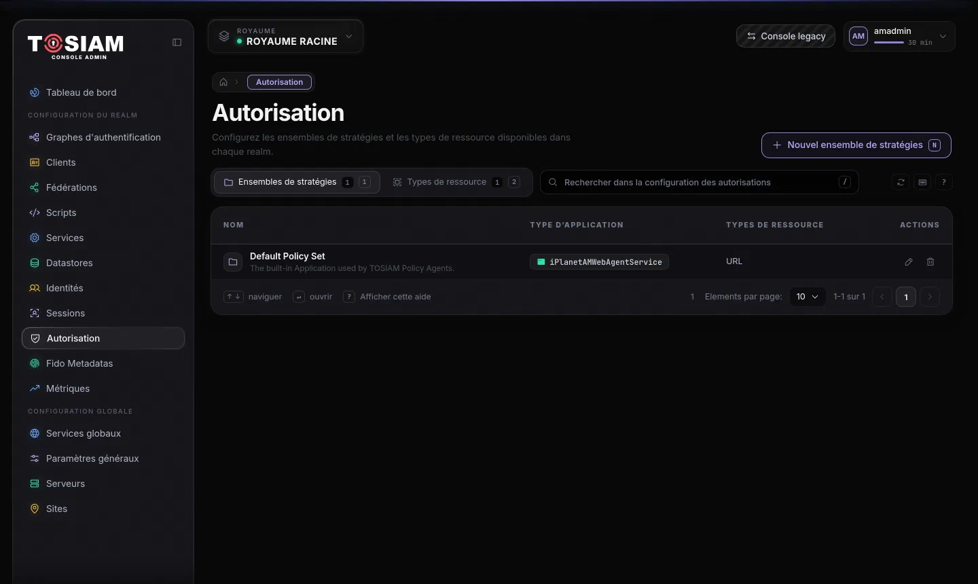Click the slash shortcut key in search
The image size is (978, 584).
tap(845, 182)
